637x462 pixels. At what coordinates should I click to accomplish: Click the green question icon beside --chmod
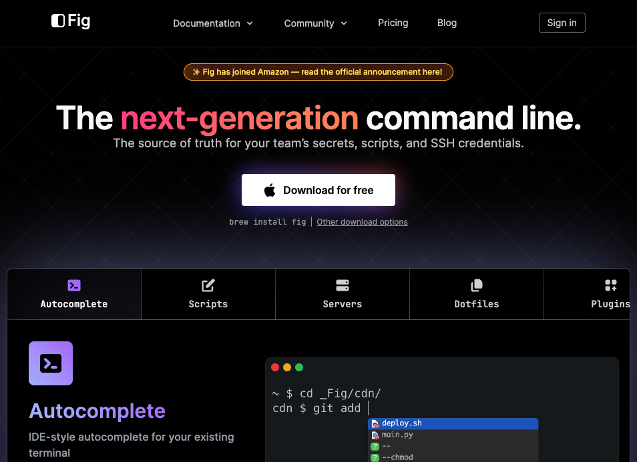pyautogui.click(x=375, y=457)
